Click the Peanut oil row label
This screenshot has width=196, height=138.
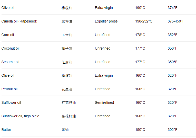[x=9, y=89]
